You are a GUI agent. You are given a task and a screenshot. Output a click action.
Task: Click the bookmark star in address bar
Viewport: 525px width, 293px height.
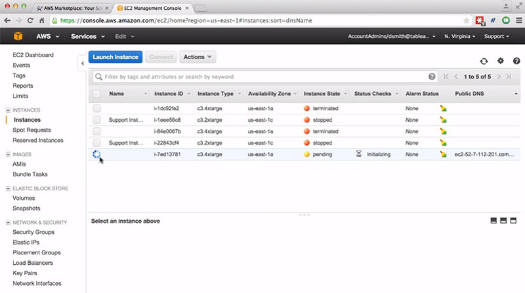click(x=466, y=21)
